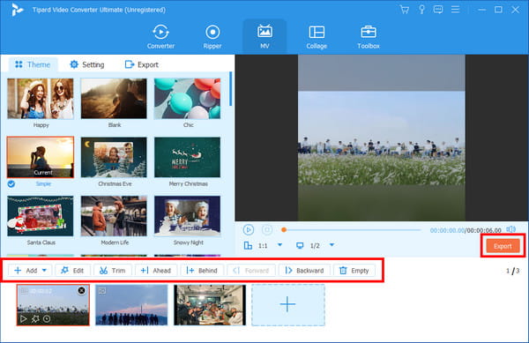The image size is (529, 343).
Task: Choose the Happy theme thumbnail
Action: click(x=41, y=99)
